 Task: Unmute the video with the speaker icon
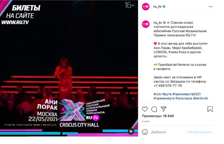coord(131,131)
